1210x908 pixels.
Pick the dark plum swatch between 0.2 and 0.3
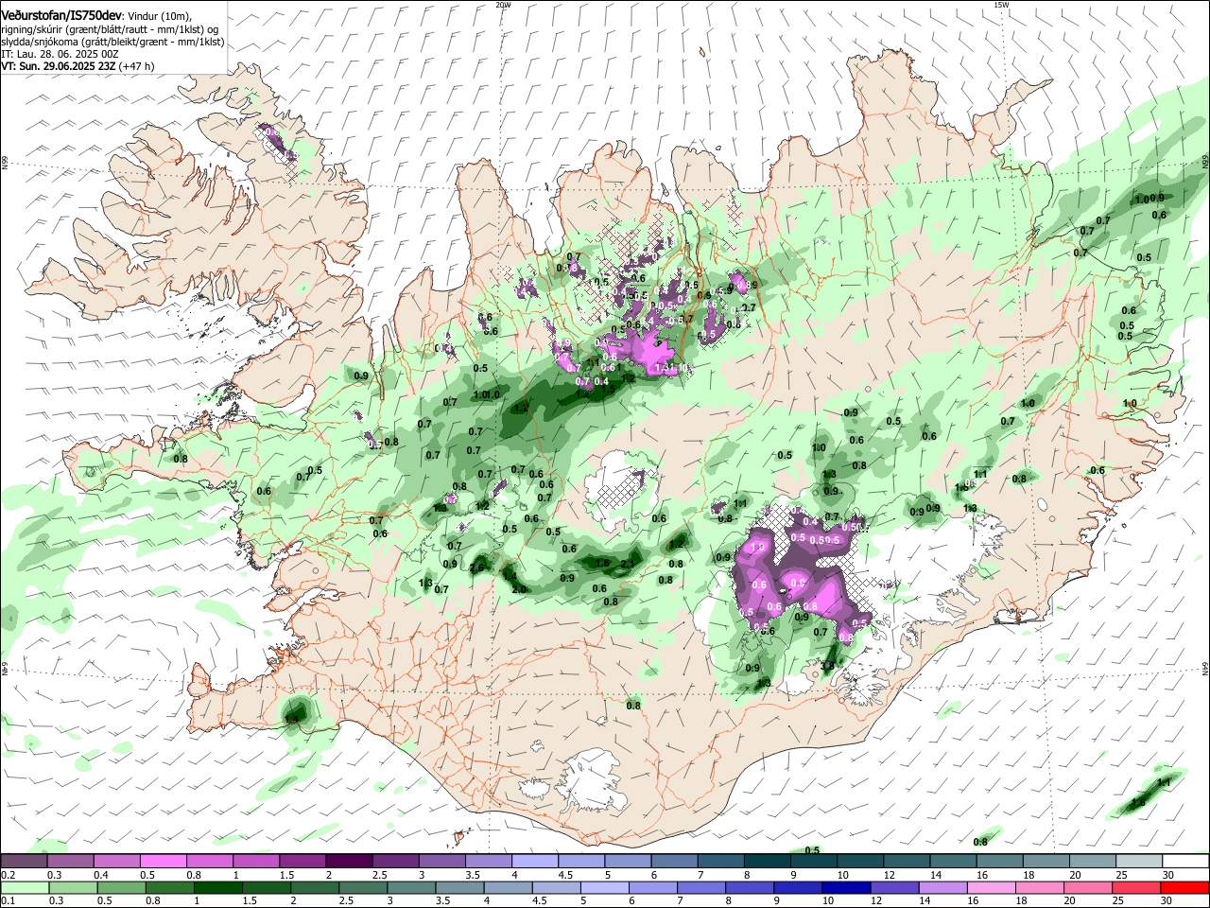[x=24, y=861]
